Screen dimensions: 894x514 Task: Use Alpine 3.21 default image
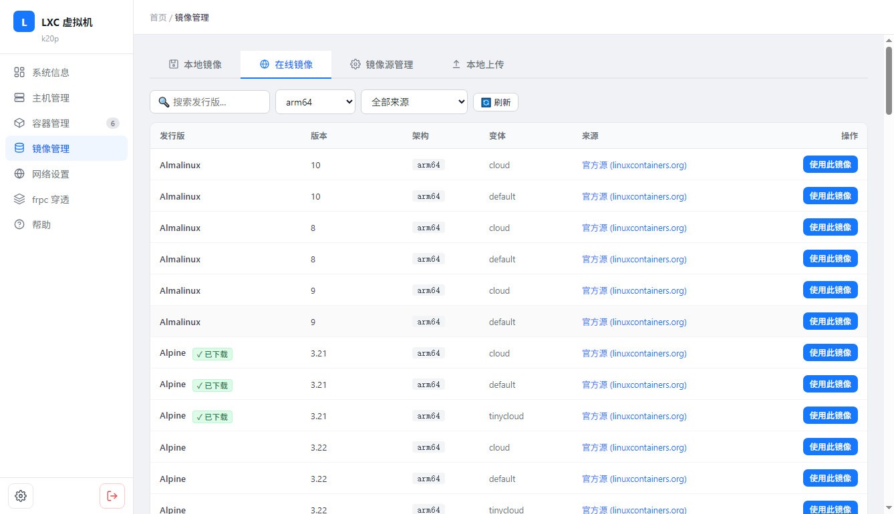[830, 384]
